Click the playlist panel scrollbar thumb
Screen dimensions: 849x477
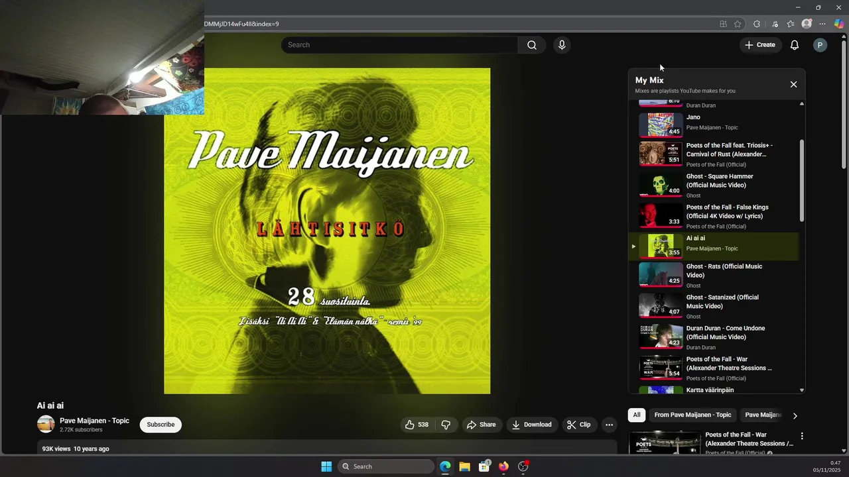pyautogui.click(x=801, y=180)
